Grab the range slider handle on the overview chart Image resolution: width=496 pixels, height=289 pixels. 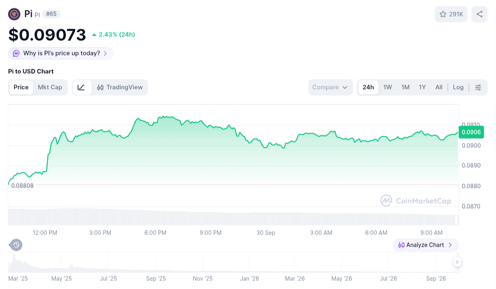(457, 262)
